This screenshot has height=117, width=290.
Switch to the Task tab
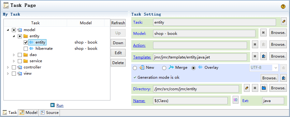(10, 112)
